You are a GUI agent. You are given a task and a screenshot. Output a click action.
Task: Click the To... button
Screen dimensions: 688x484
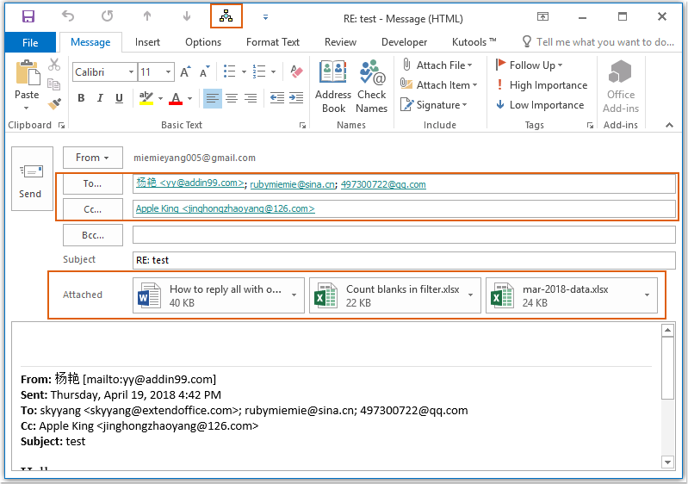93,183
